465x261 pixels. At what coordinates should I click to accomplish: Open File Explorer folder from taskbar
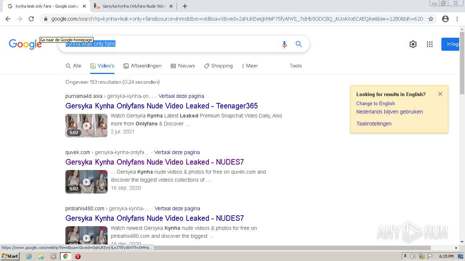pos(41,256)
